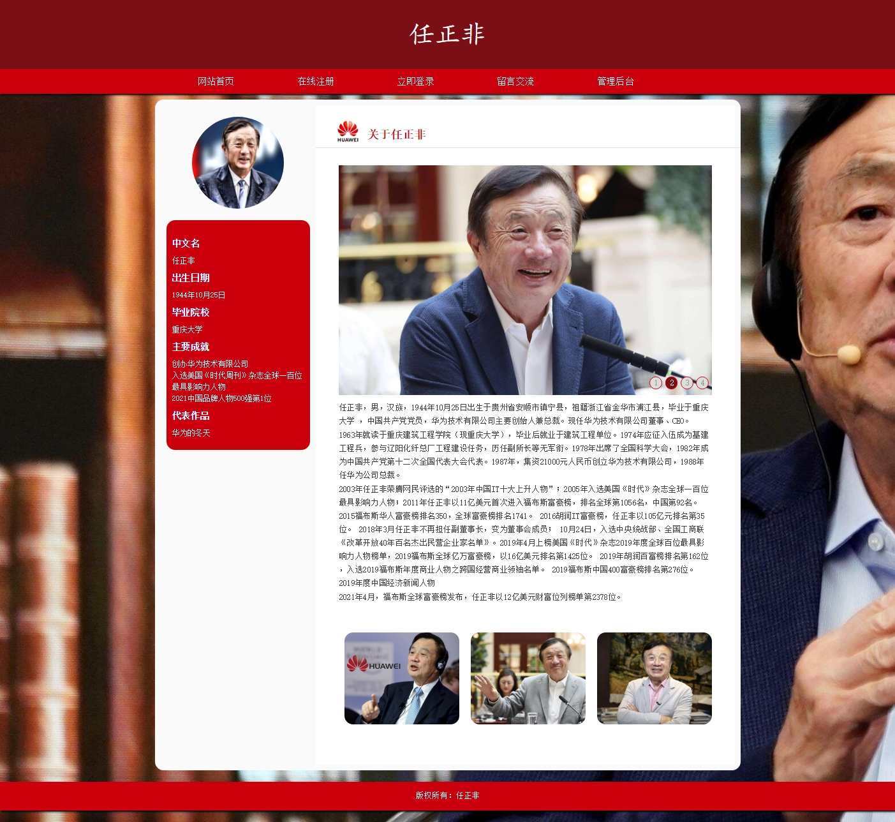Click the 出生日期 label
This screenshot has height=822, width=895.
[x=191, y=278]
